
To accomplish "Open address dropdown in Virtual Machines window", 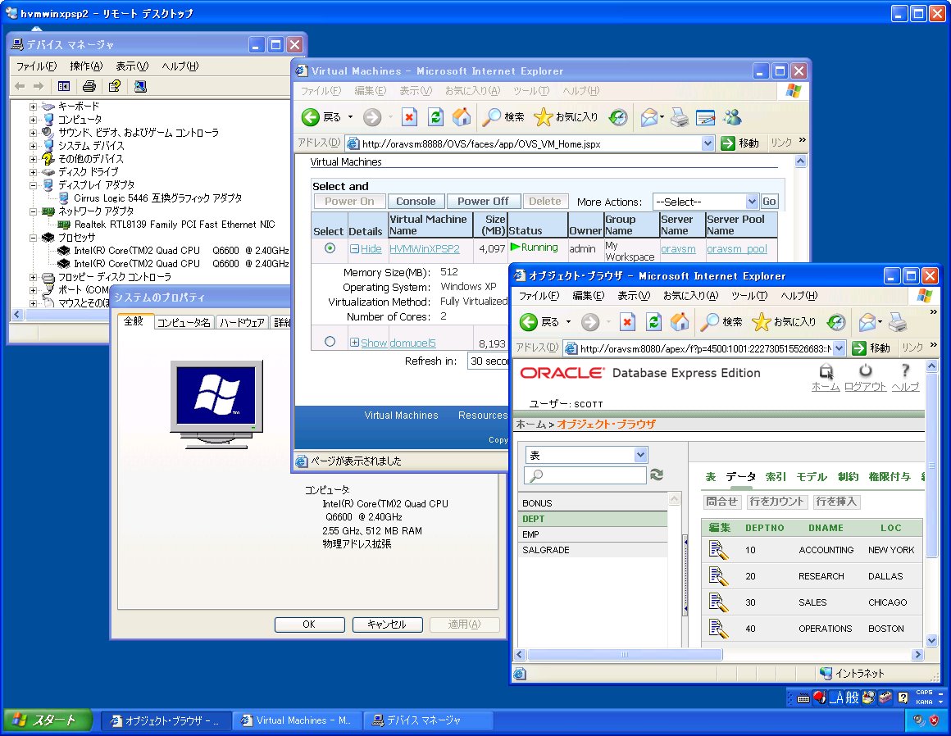I will click(708, 143).
